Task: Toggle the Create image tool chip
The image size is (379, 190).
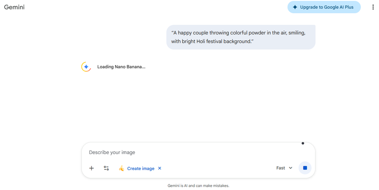Action: coord(140,168)
